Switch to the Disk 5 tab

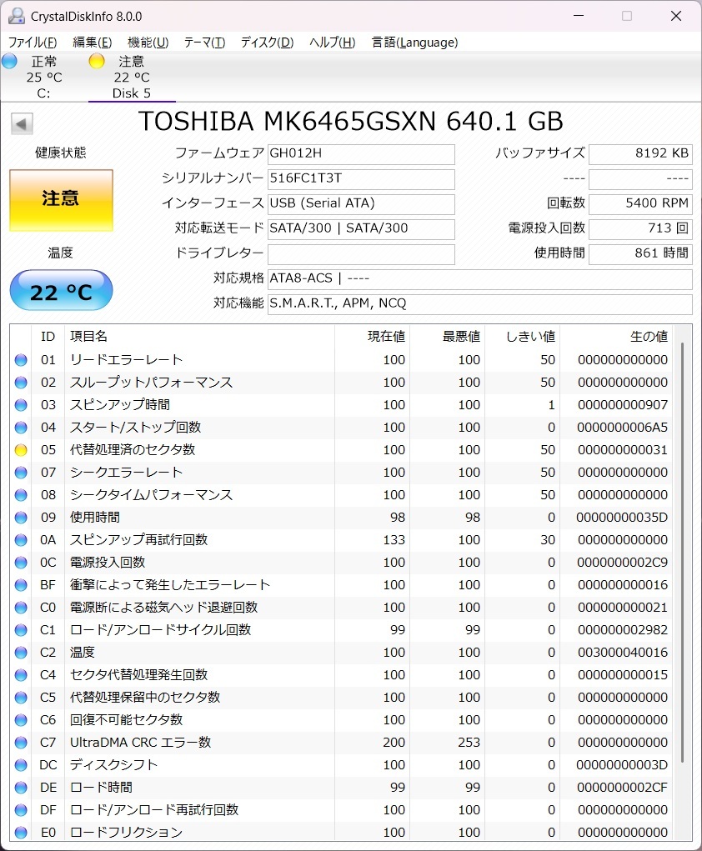[132, 77]
